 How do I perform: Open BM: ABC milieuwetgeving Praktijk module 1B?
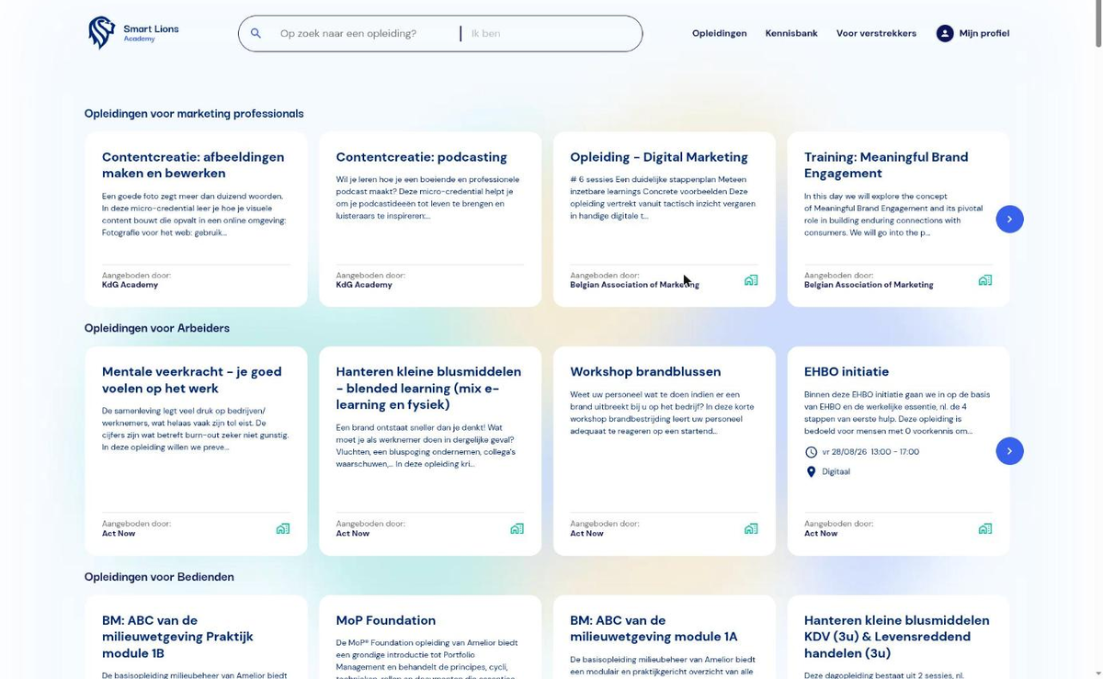(x=177, y=637)
